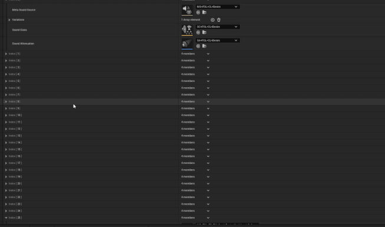The width and height of the screenshot is (385, 227).
Task: Browse to Meta Sound Source asset in Content Browser
Action: pos(204,12)
